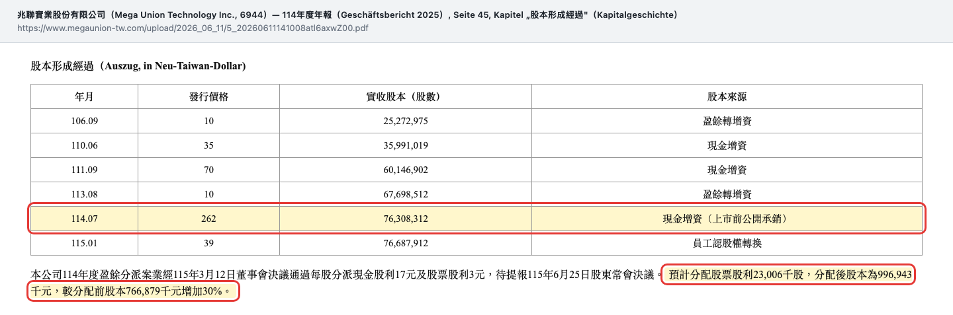This screenshot has height=315, width=953.
Task: Select share count 67,698,512
Action: pyautogui.click(x=405, y=195)
